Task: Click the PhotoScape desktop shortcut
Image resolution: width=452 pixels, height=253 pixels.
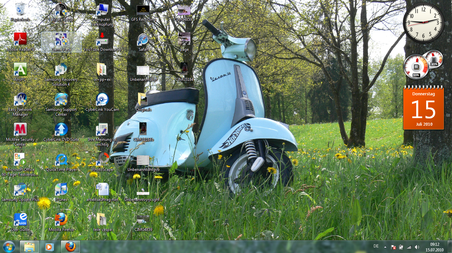Action: coord(102,160)
